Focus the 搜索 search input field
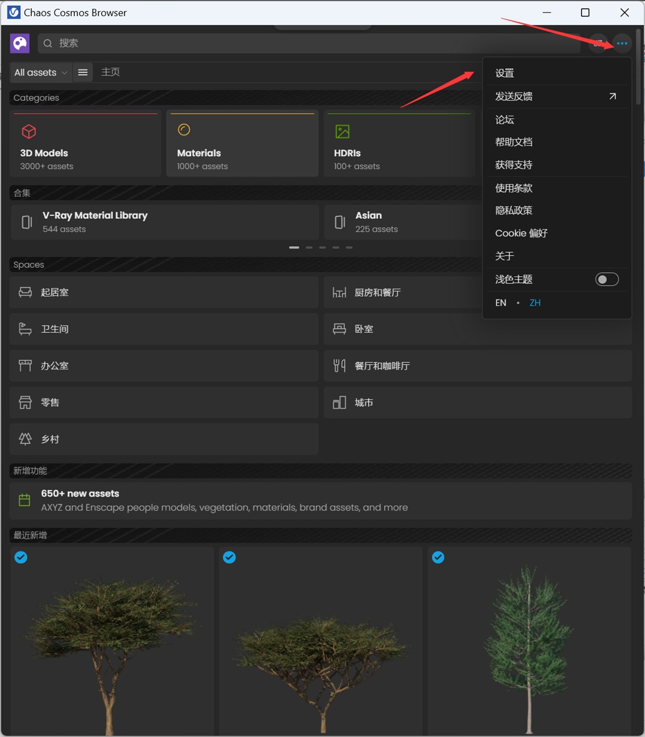The width and height of the screenshot is (645, 737). click(x=309, y=43)
